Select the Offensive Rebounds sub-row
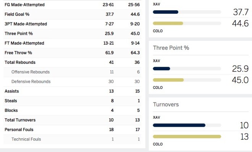 pyautogui.click(x=72, y=72)
